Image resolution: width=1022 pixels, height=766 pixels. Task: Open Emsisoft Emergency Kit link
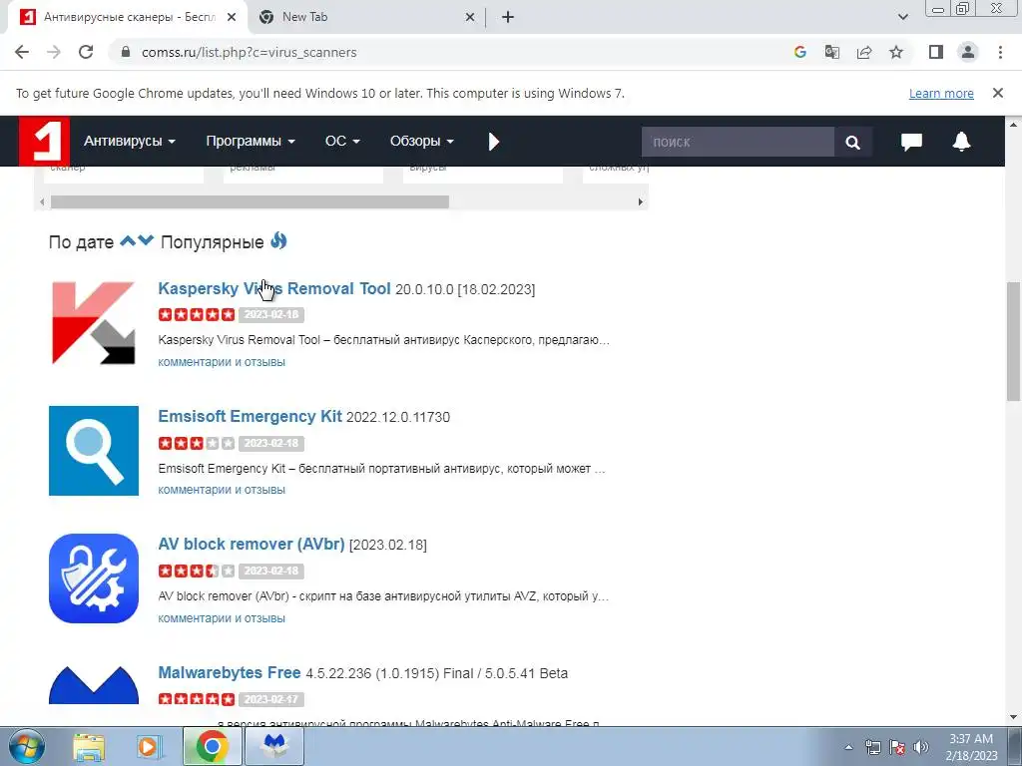pos(250,416)
